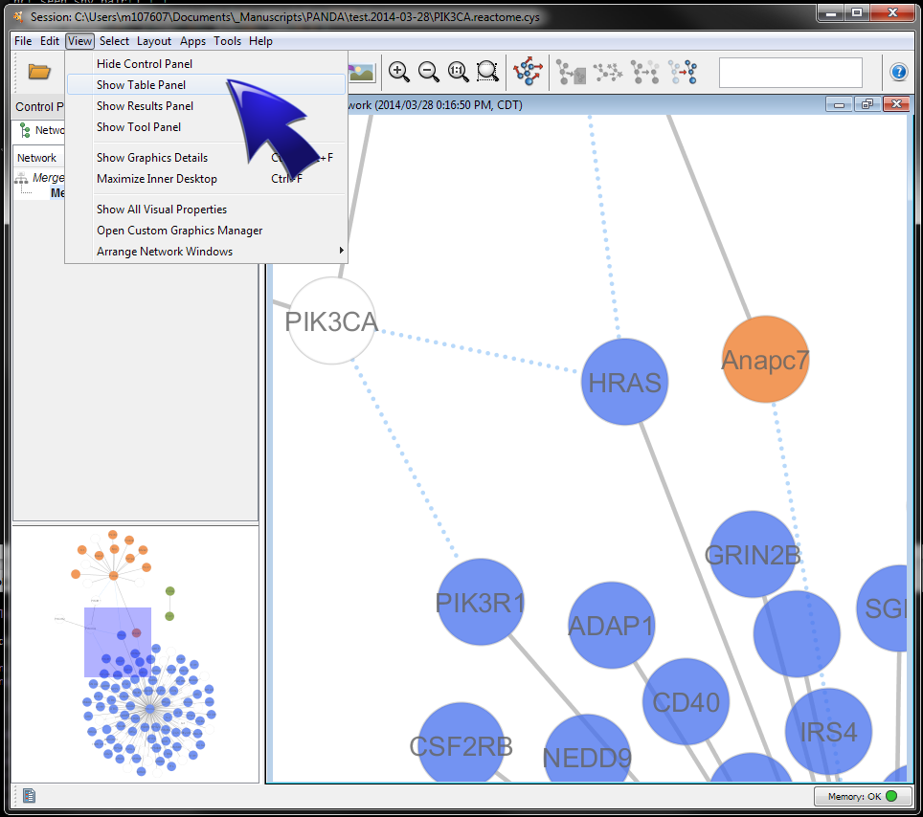
Task: Click the Memory: OK button
Action: [856, 796]
